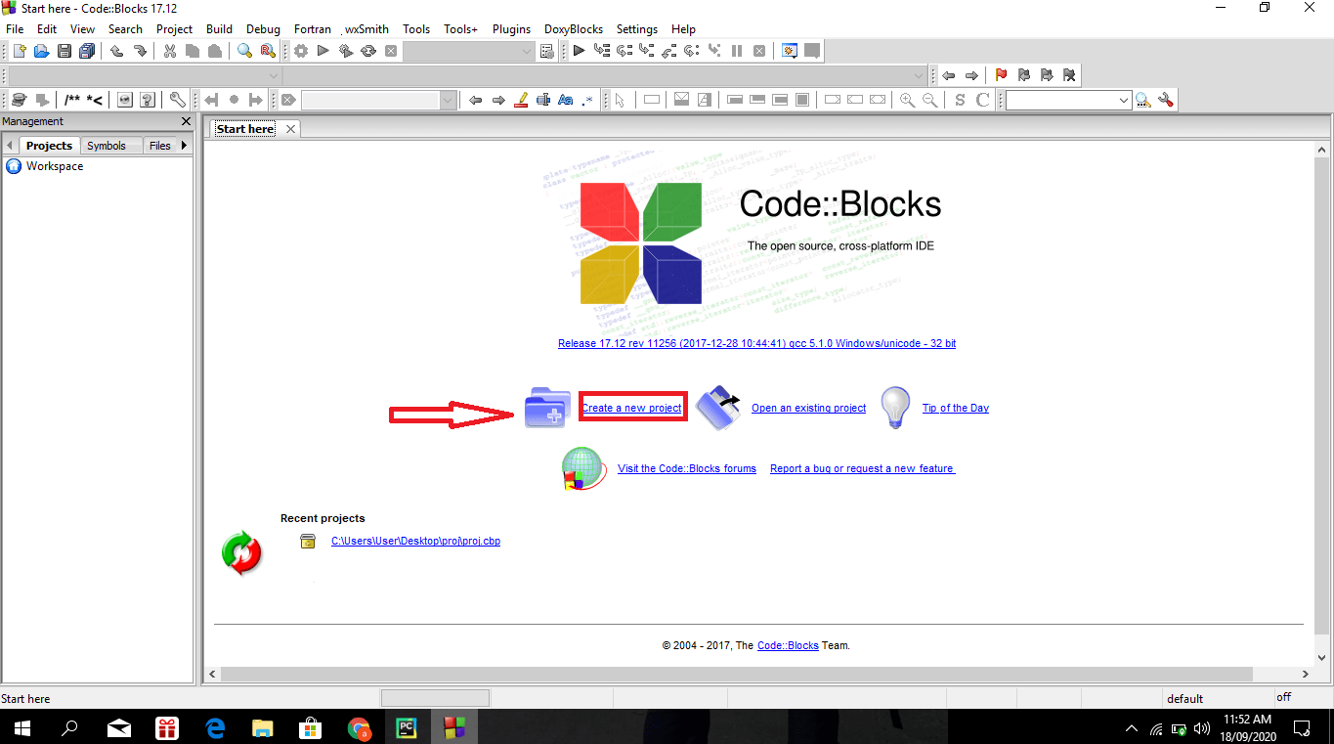Click the Create a new project link
Screen dimensions: 1334x744
(632, 408)
